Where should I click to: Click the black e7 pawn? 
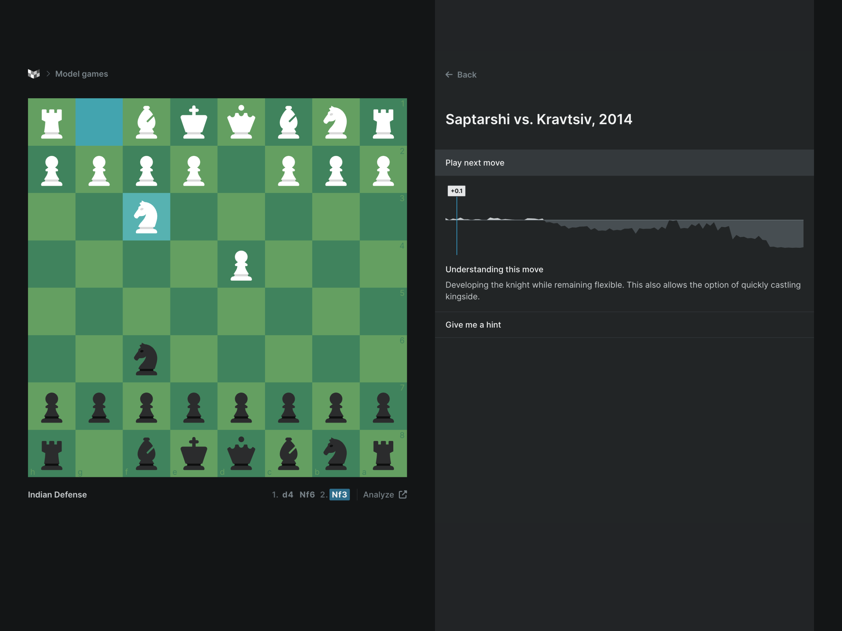pyautogui.click(x=194, y=406)
